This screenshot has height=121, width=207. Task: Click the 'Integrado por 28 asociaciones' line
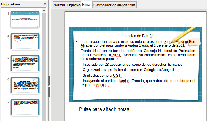[132, 65]
